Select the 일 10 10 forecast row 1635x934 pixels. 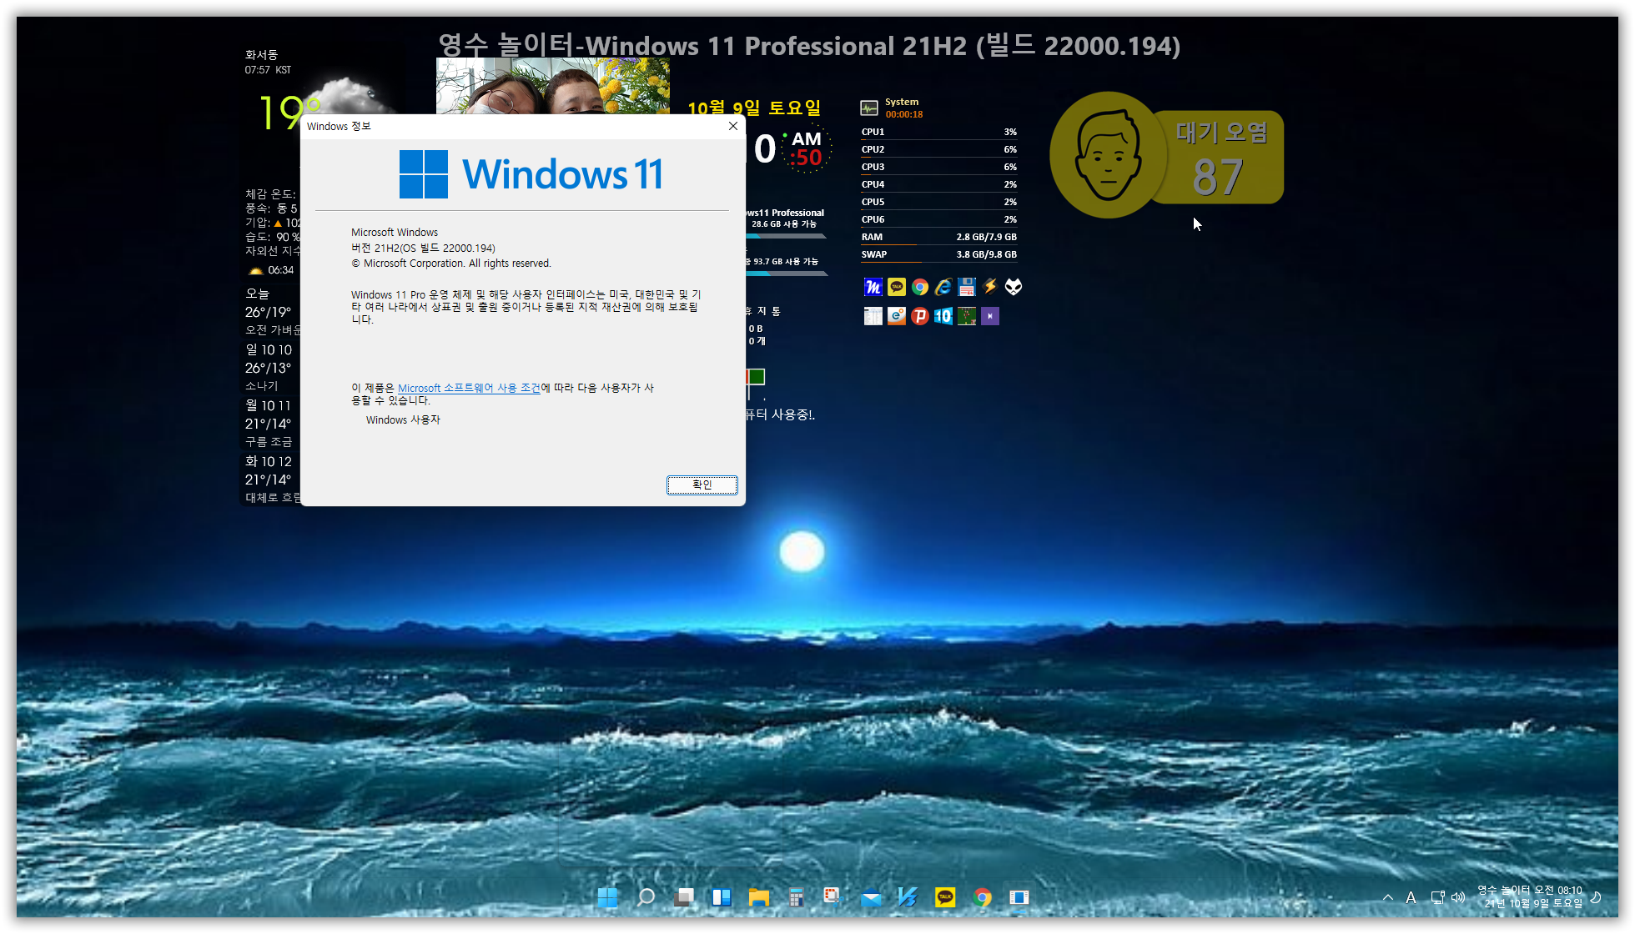(x=271, y=367)
